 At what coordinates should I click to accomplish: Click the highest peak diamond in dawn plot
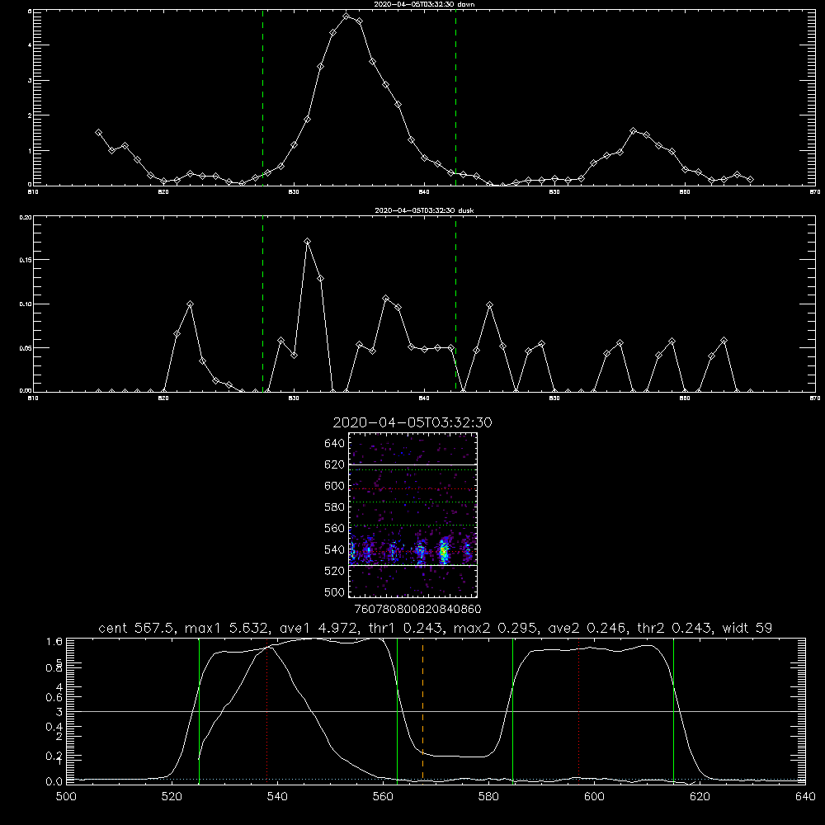pos(346,16)
